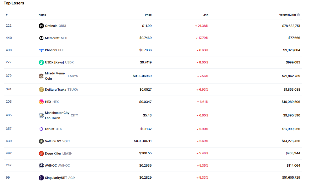Click the Metacraft coin logo icon
This screenshot has height=188, width=309.
coord(41,38)
